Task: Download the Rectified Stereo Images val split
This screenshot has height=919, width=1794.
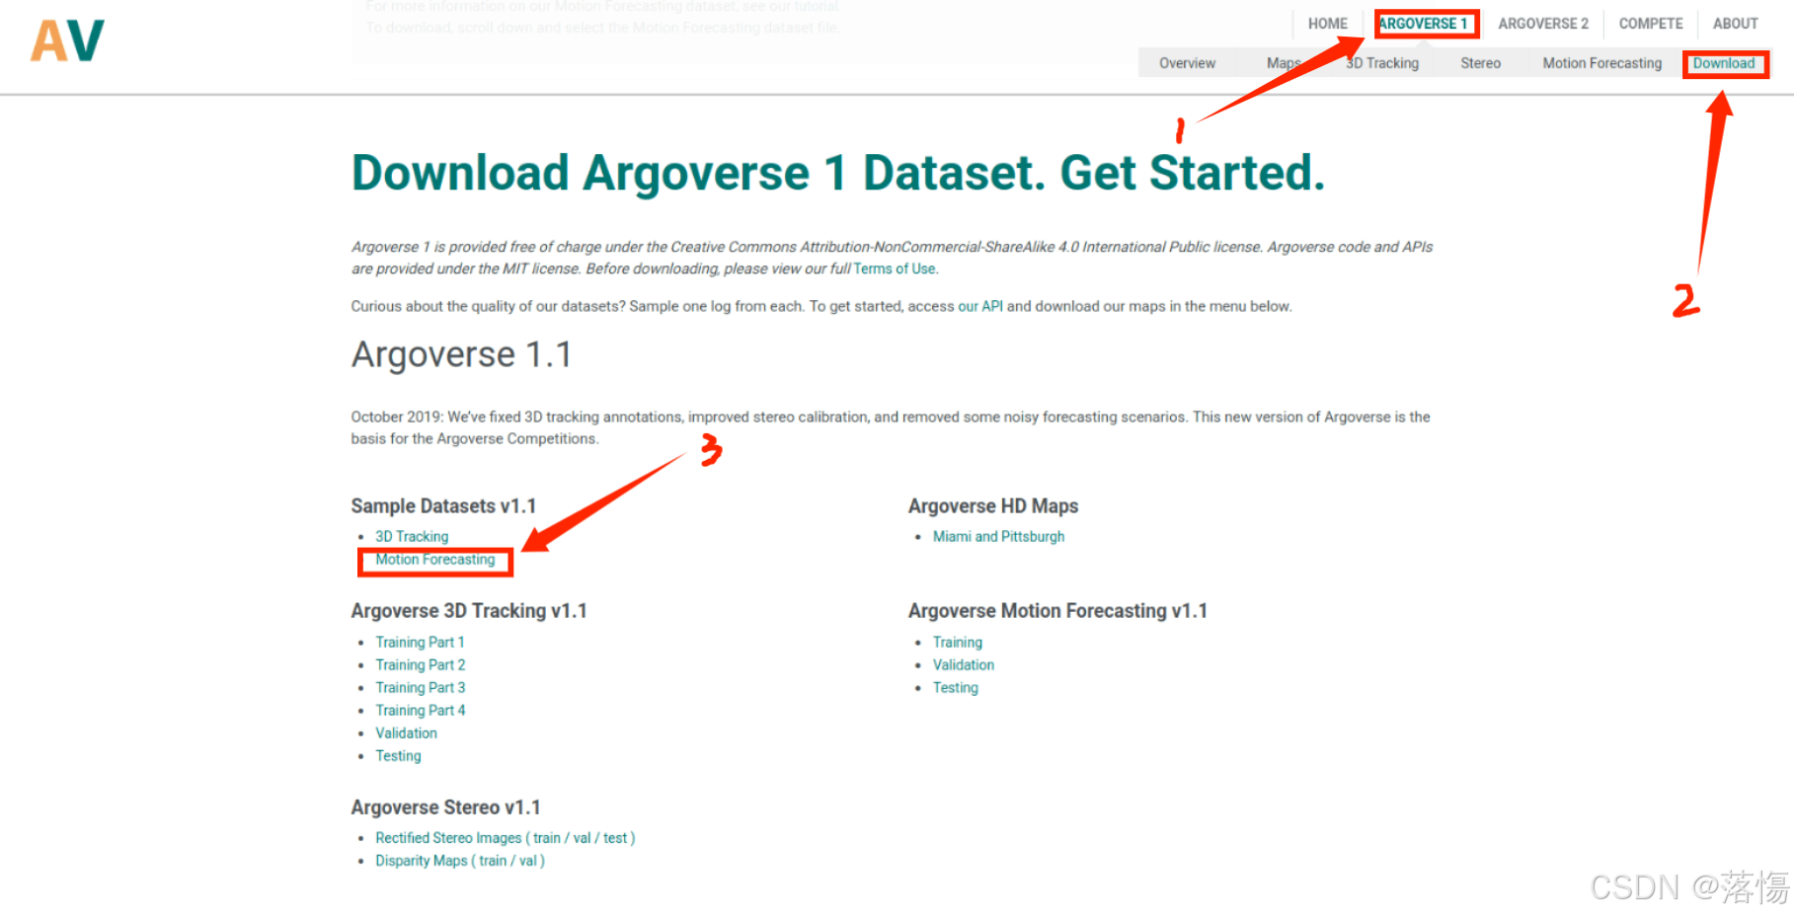Action: pyautogui.click(x=582, y=837)
